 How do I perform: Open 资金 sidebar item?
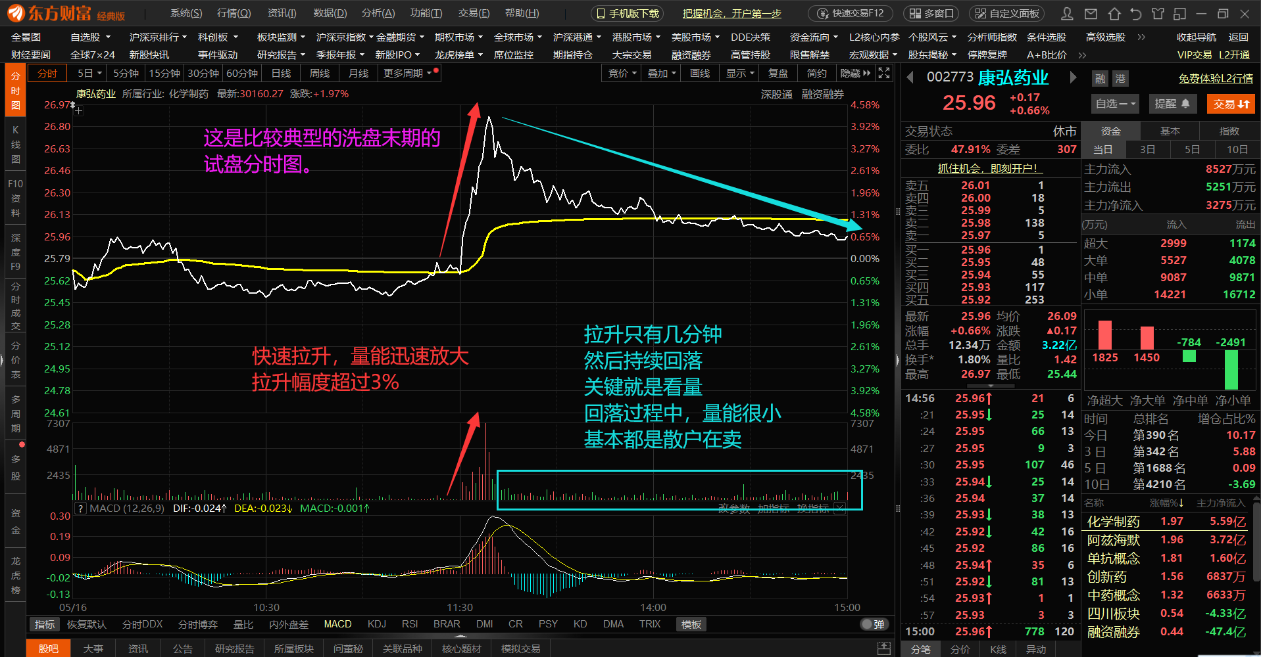coord(16,522)
